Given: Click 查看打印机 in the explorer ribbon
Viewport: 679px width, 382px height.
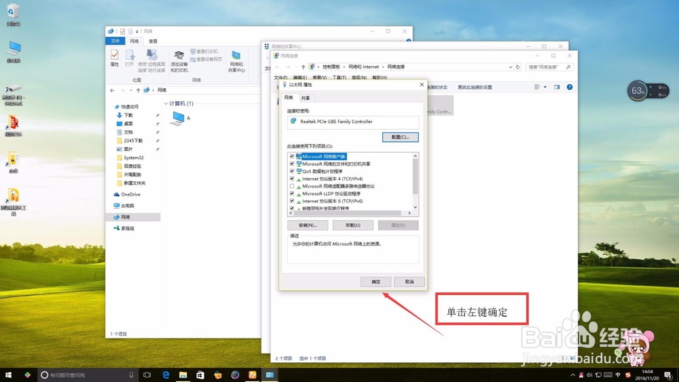Looking at the screenshot, I should [x=204, y=52].
